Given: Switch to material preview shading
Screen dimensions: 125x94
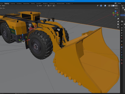Looking at the screenshot, I should coord(115,6).
